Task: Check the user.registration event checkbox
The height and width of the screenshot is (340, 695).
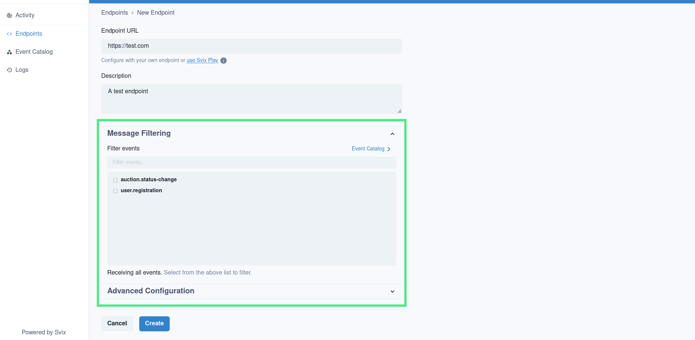Action: 116,191
